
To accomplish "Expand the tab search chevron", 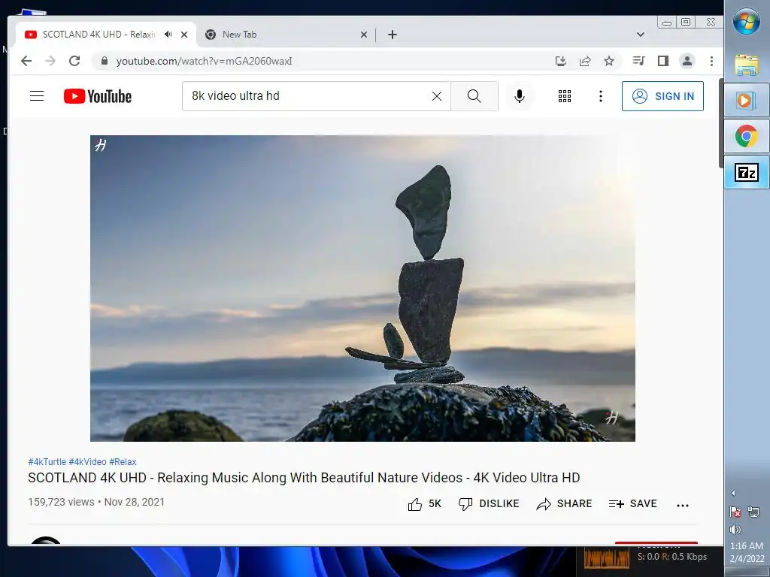I will (641, 35).
